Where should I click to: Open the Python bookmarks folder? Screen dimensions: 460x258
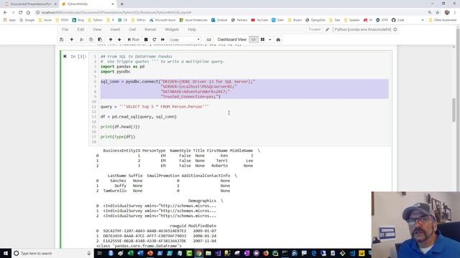coord(95,20)
